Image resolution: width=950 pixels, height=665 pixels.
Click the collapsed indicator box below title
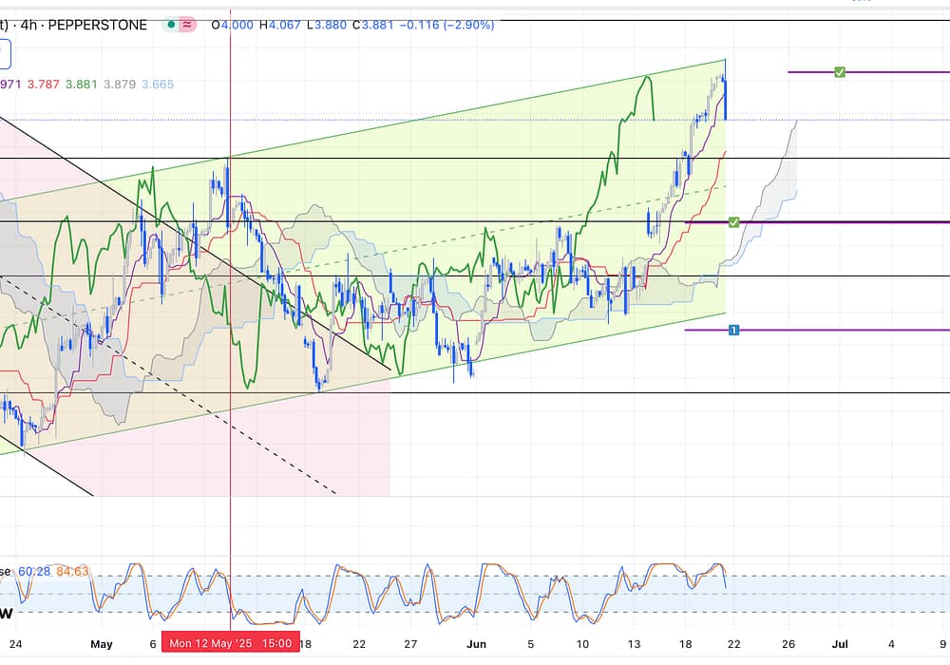click(x=4, y=55)
